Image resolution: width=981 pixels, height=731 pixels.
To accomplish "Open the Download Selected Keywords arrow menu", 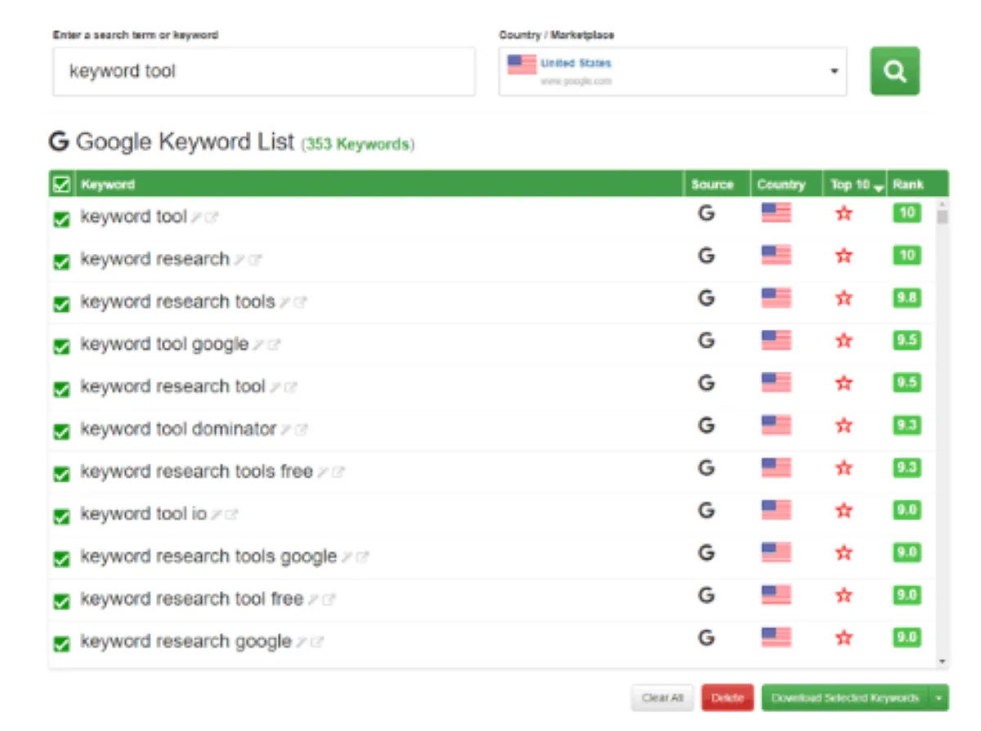I will [939, 698].
